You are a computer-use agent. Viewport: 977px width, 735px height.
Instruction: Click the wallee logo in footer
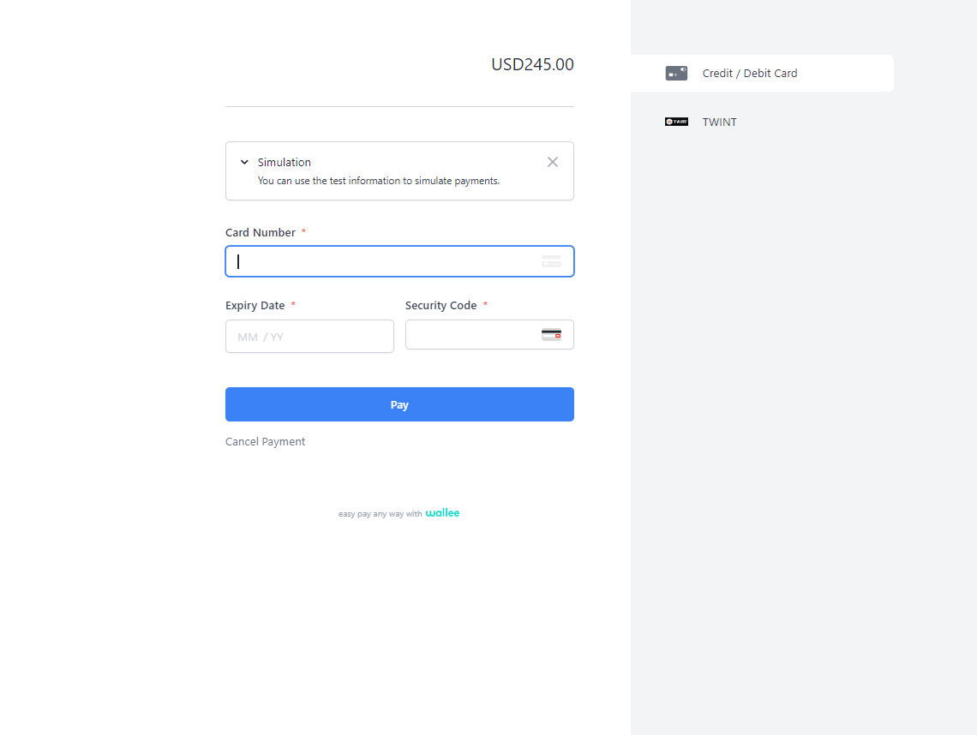[442, 513]
